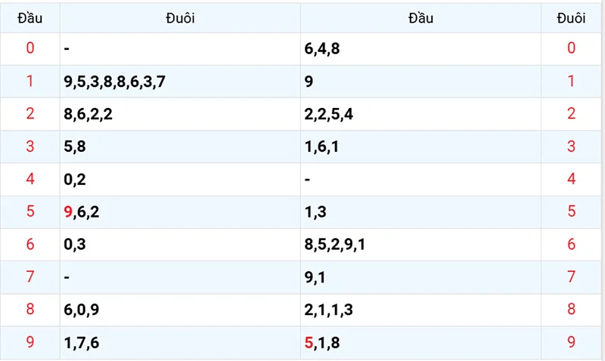Image resolution: width=605 pixels, height=361 pixels.
Task: Select the cell containing 8,5,2,9,1
Action: tap(335, 245)
